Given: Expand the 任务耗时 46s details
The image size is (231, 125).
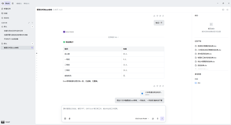Looking at the screenshot, I should pyautogui.click(x=113, y=37).
